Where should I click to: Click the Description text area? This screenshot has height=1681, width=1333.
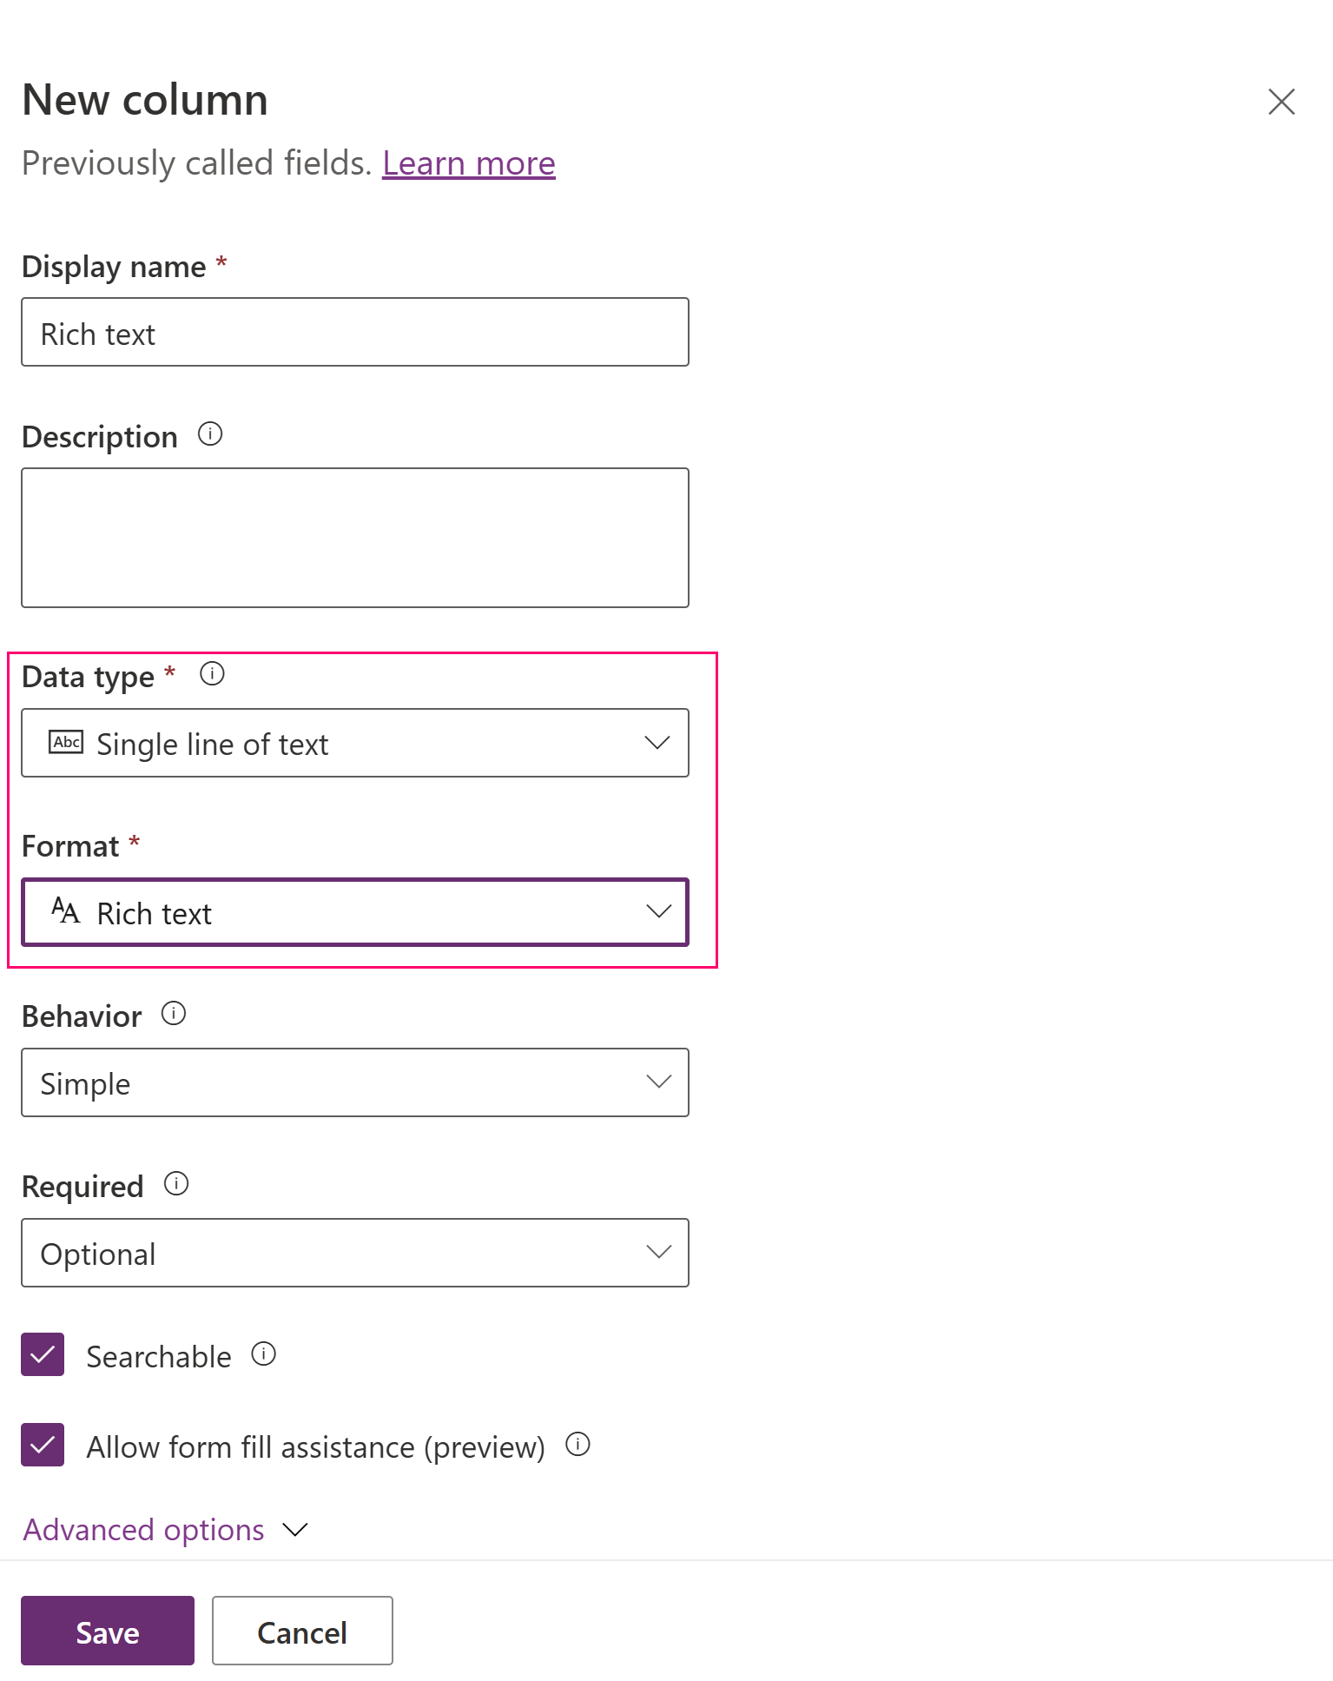pyautogui.click(x=354, y=538)
